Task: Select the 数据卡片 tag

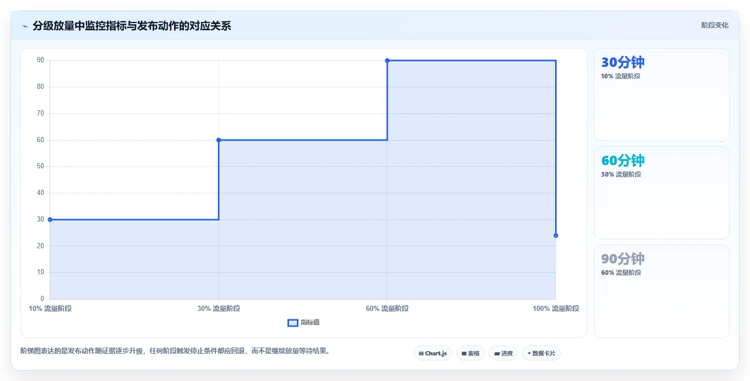Action: 541,353
